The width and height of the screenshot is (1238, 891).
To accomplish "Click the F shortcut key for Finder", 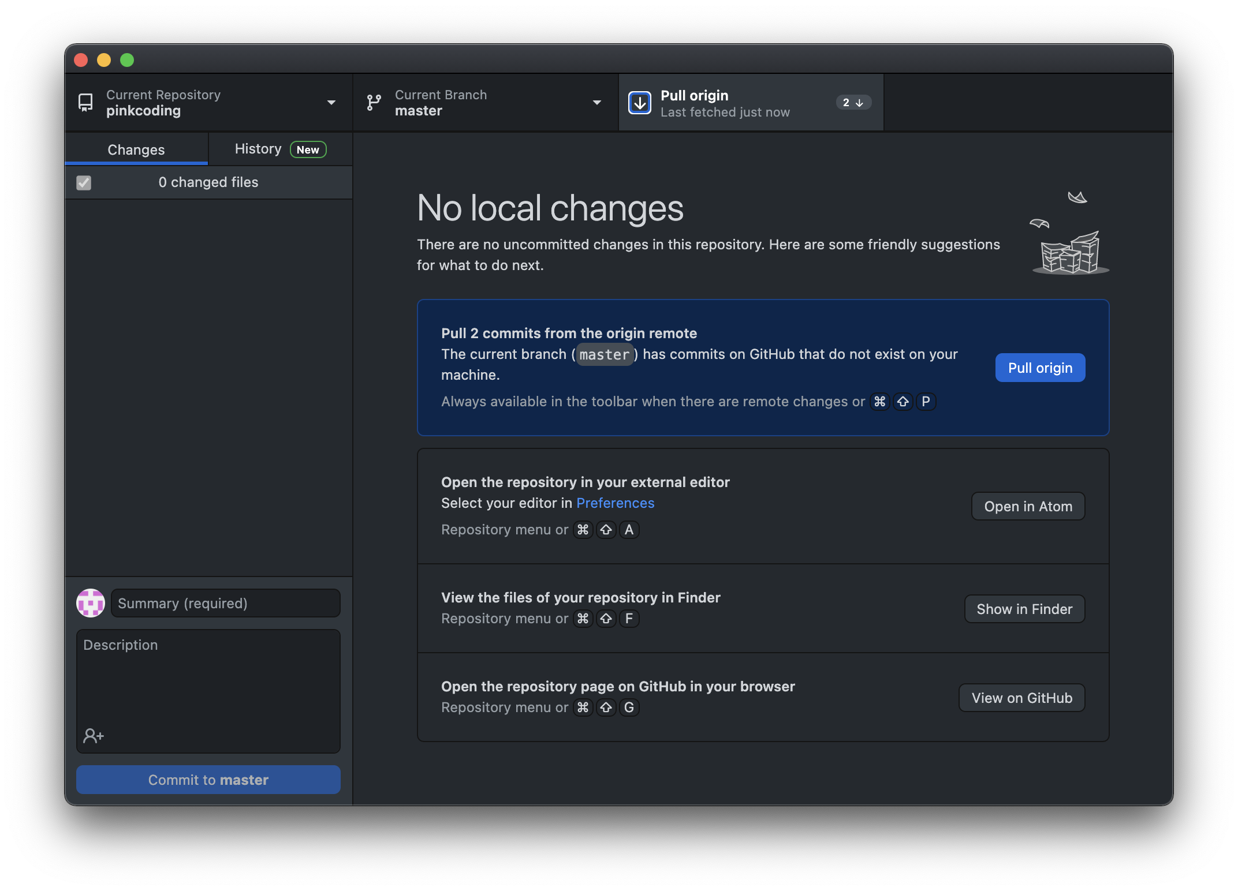I will click(629, 619).
